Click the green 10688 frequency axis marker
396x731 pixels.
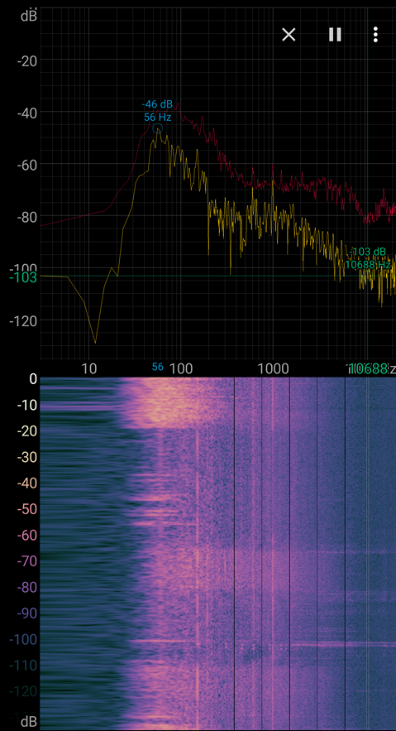(x=369, y=368)
